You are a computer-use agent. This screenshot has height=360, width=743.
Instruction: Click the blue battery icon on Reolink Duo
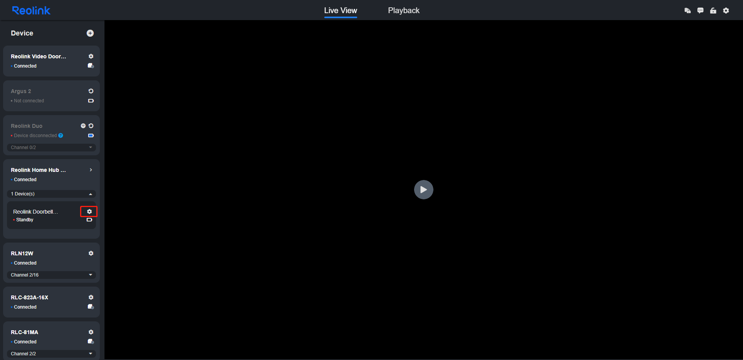[91, 136]
